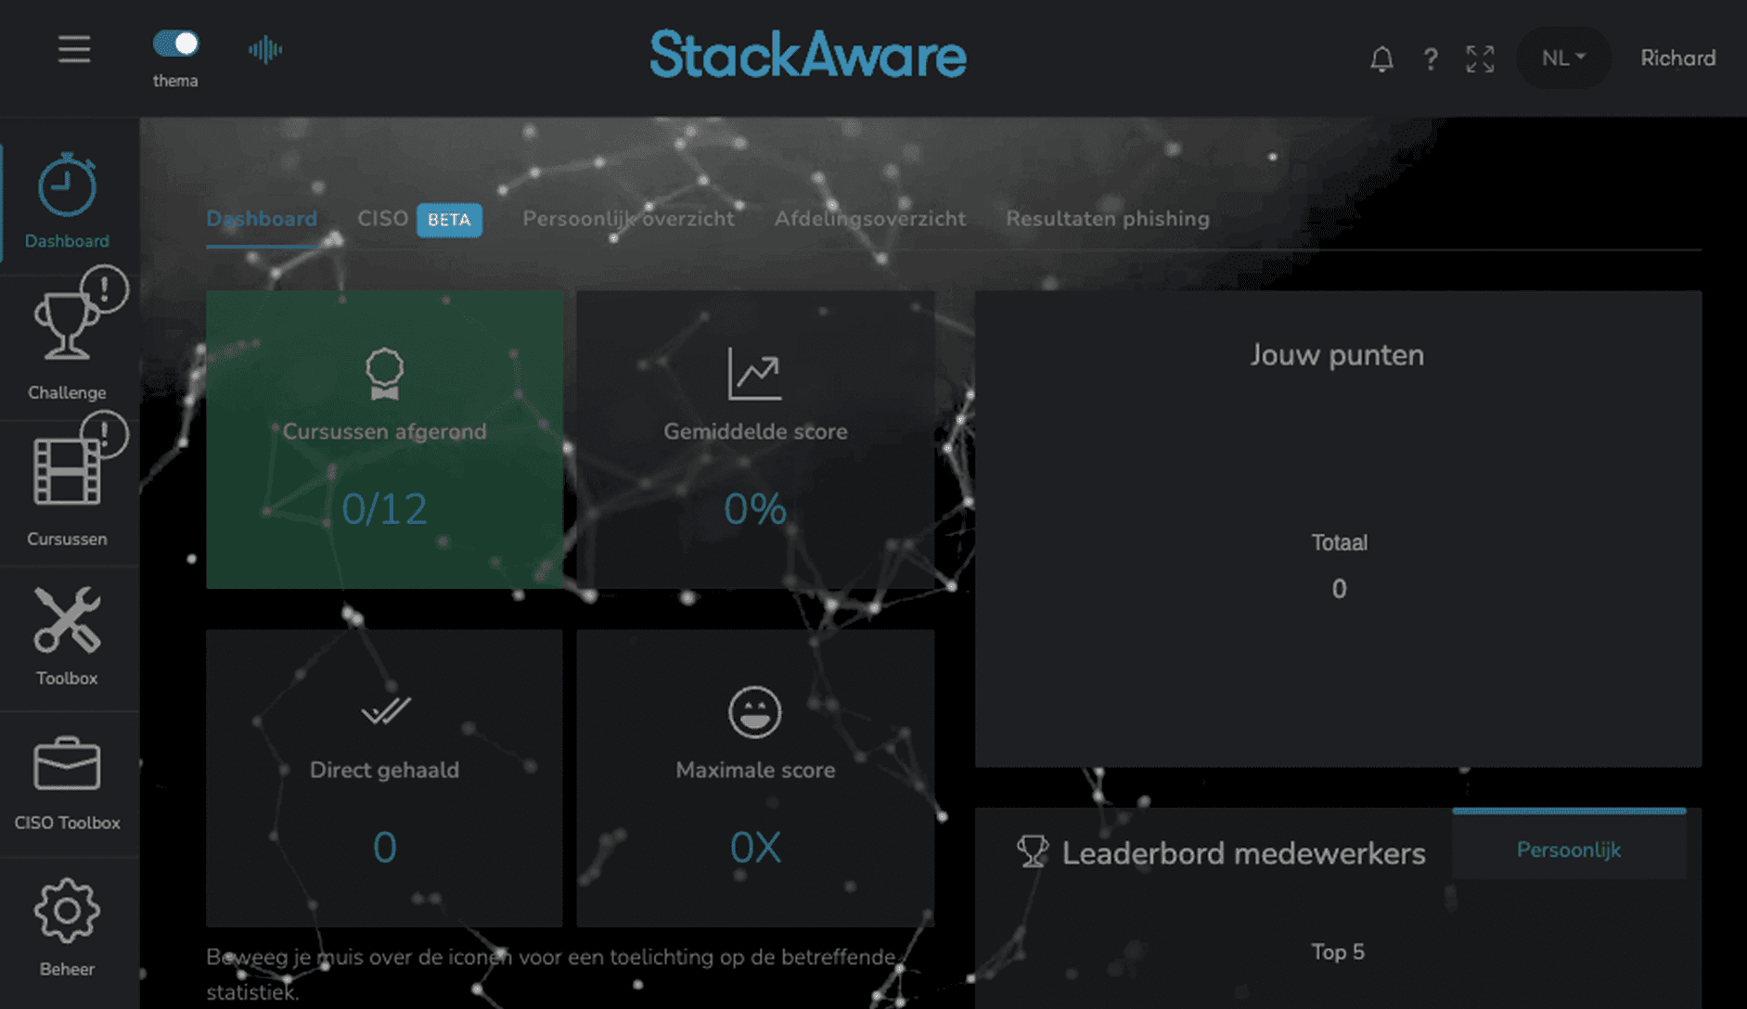
Task: Click the Jouw punten heading
Action: click(x=1337, y=355)
